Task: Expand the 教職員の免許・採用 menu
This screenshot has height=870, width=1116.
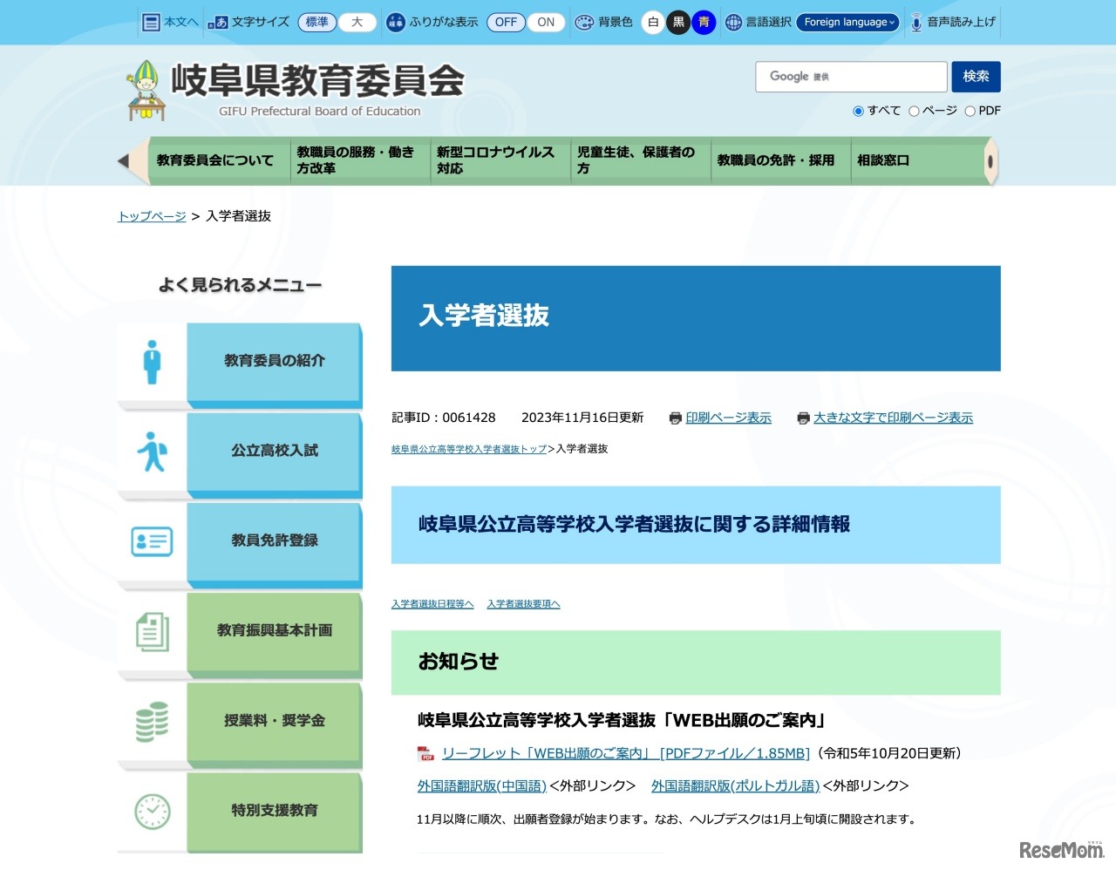Action: coord(776,160)
